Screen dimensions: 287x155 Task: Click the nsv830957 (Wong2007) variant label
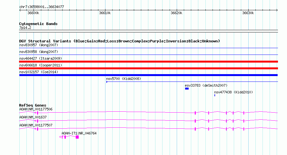click(39, 45)
